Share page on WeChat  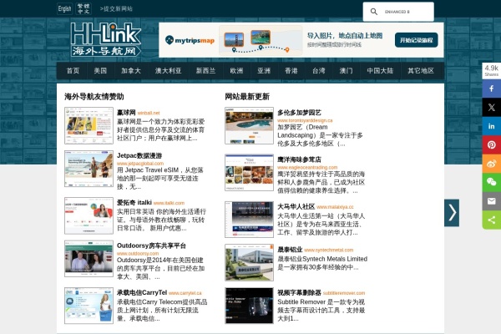click(492, 182)
